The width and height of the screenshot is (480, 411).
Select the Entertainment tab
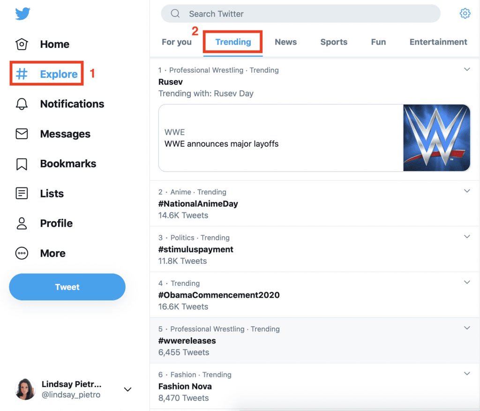[438, 42]
